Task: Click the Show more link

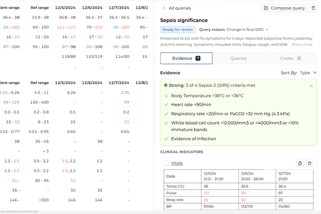Action: pos(302,44)
